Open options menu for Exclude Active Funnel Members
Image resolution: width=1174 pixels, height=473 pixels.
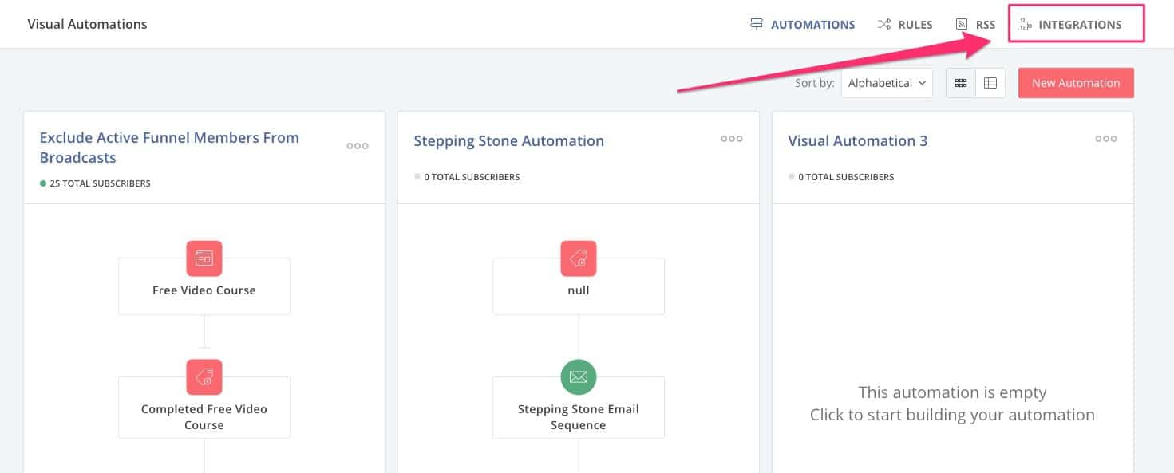(x=358, y=146)
